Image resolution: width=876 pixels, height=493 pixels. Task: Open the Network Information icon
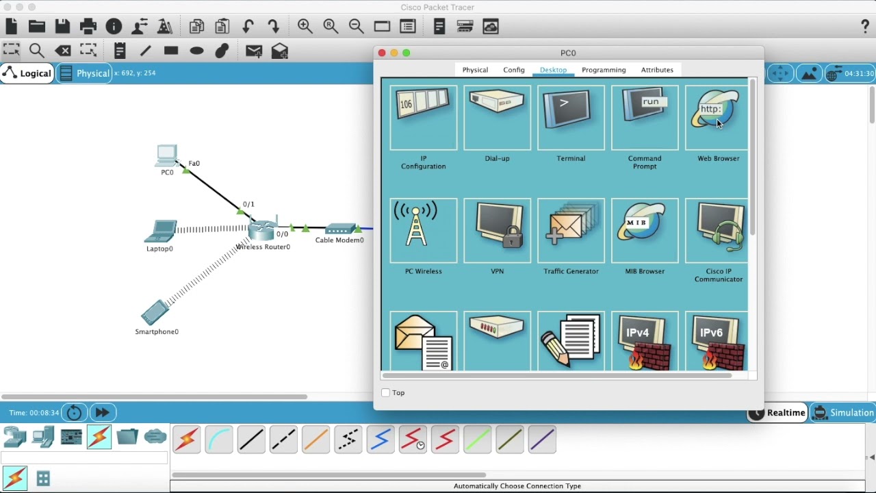click(x=114, y=27)
